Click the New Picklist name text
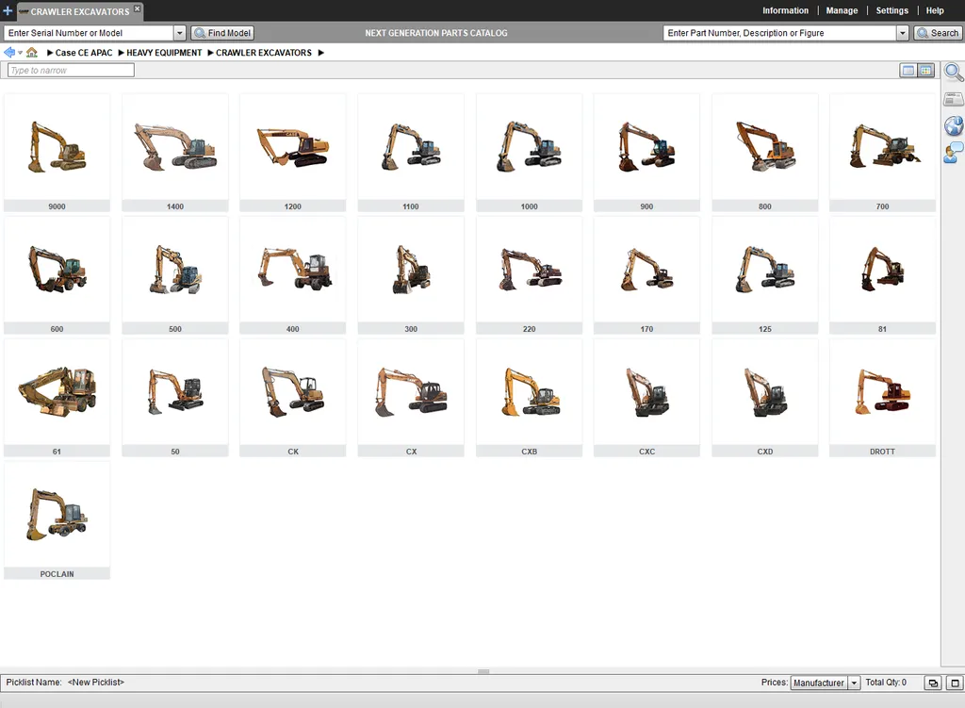965x708 pixels. click(x=95, y=683)
